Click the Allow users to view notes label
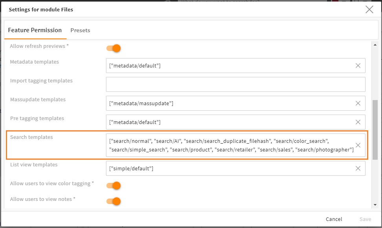This screenshot has height=228, width=382. click(43, 199)
